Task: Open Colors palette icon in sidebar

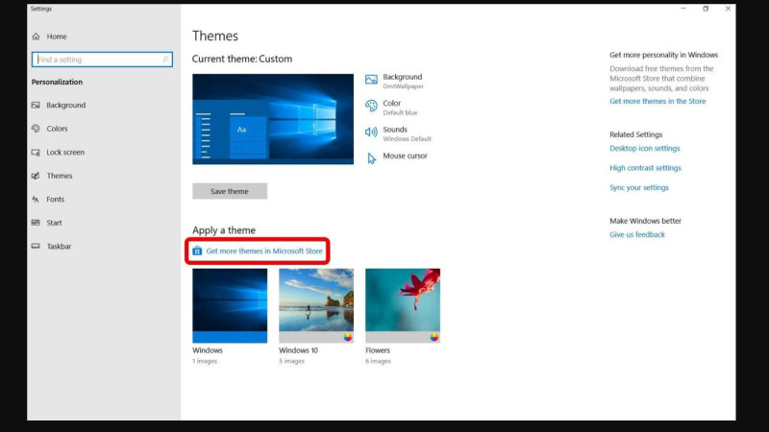Action: coord(36,129)
